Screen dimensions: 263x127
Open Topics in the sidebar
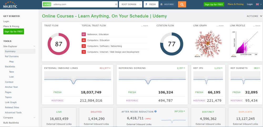coord(8,97)
